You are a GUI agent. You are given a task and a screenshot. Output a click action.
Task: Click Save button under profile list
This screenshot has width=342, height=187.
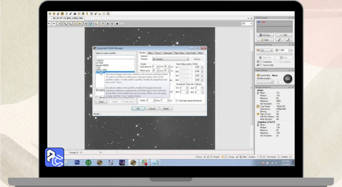click(101, 102)
